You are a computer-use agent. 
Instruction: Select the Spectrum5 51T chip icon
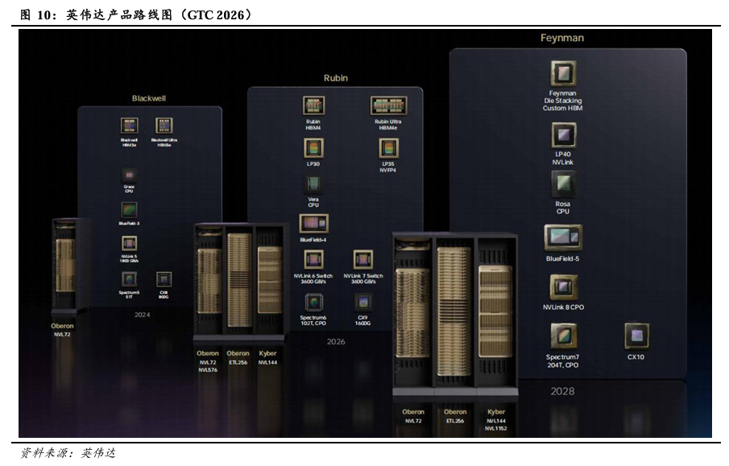click(x=129, y=278)
